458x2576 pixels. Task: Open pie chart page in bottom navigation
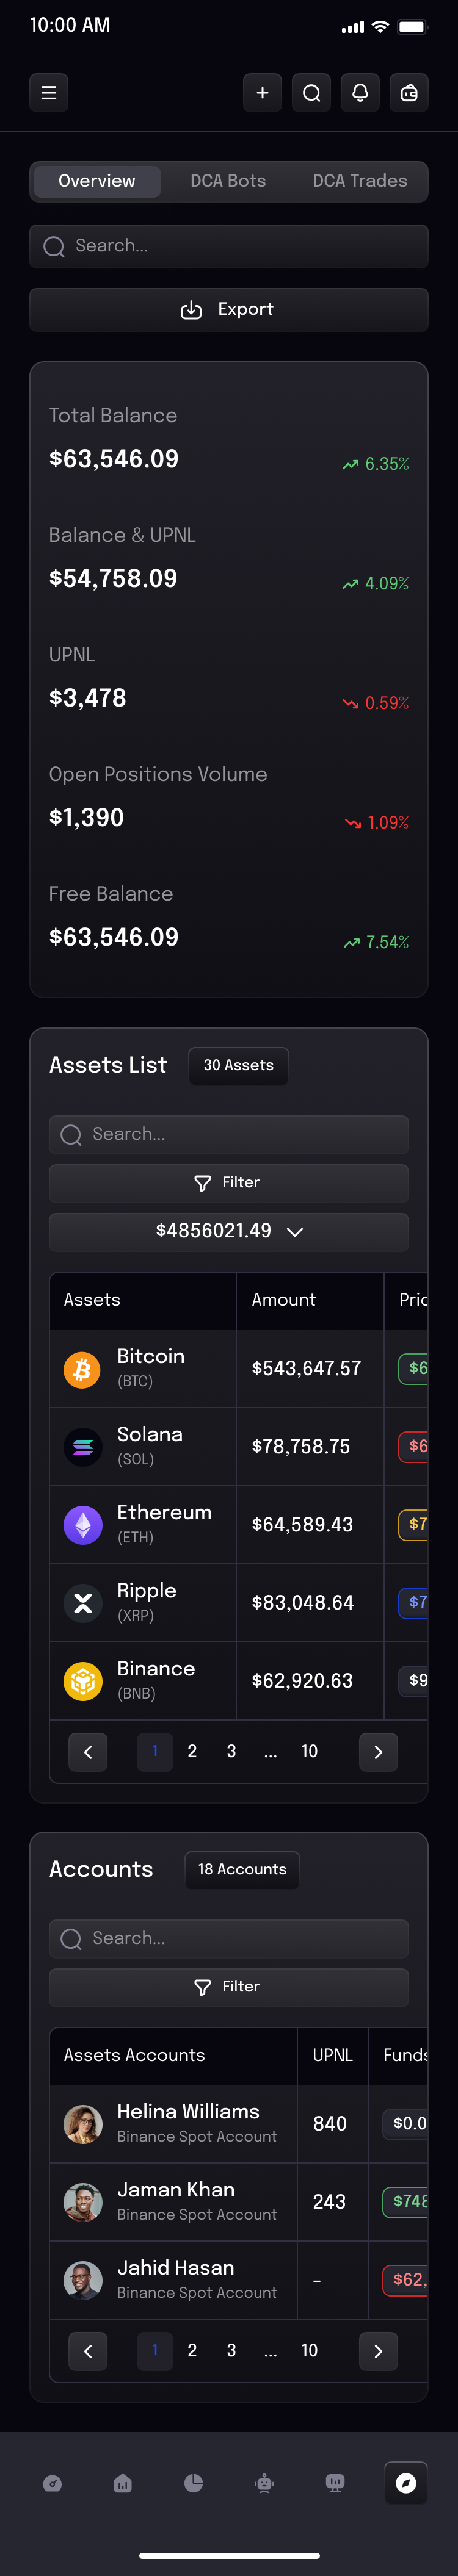(x=194, y=2483)
